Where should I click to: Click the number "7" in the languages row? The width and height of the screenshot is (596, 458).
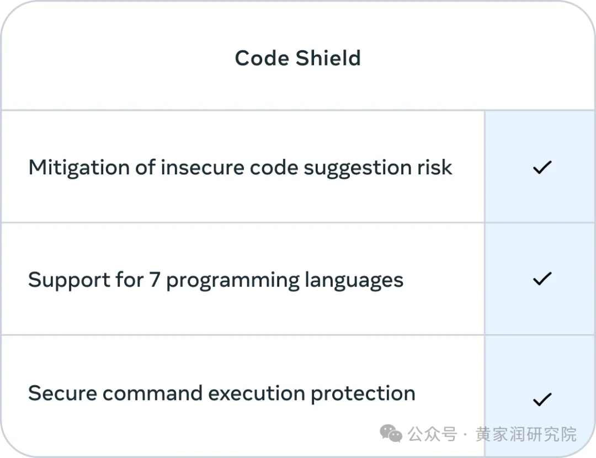click(155, 280)
